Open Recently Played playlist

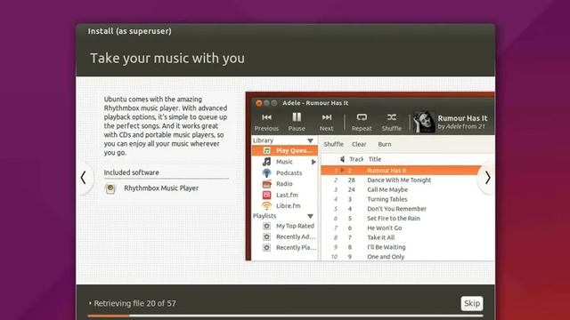coord(296,248)
